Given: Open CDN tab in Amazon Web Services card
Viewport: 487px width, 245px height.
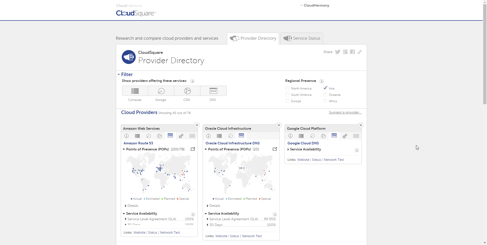Looking at the screenshot, I should point(160,136).
